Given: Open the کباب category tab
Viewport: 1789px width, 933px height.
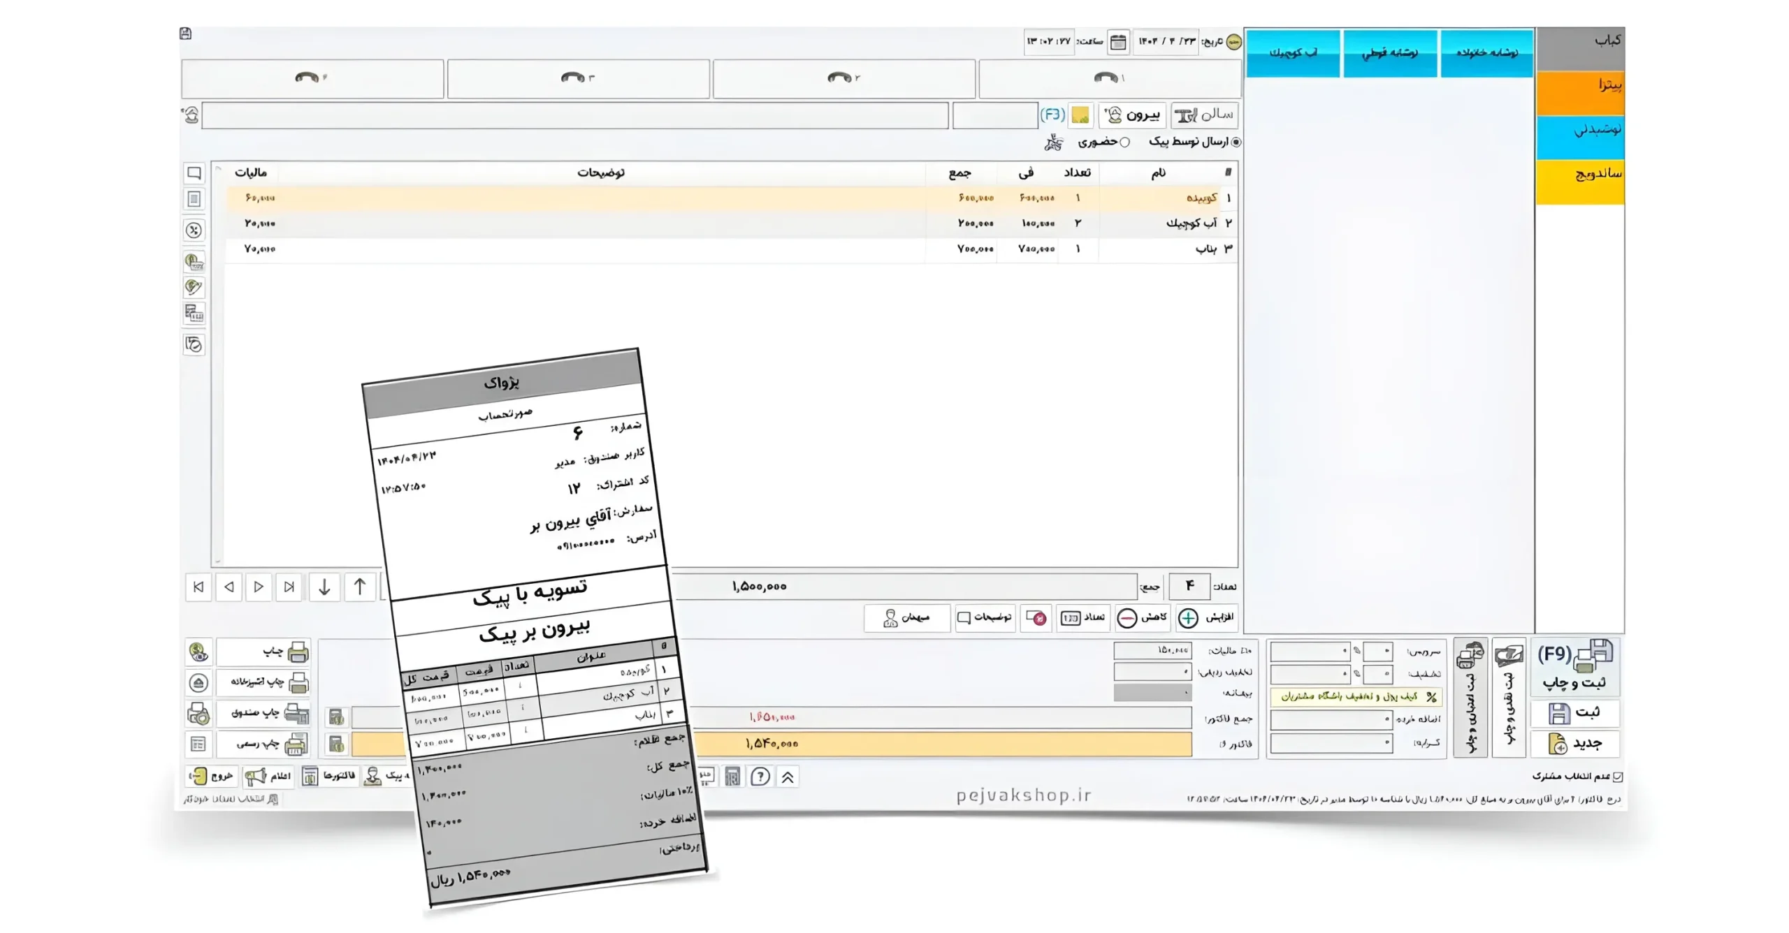Looking at the screenshot, I should click(1580, 49).
